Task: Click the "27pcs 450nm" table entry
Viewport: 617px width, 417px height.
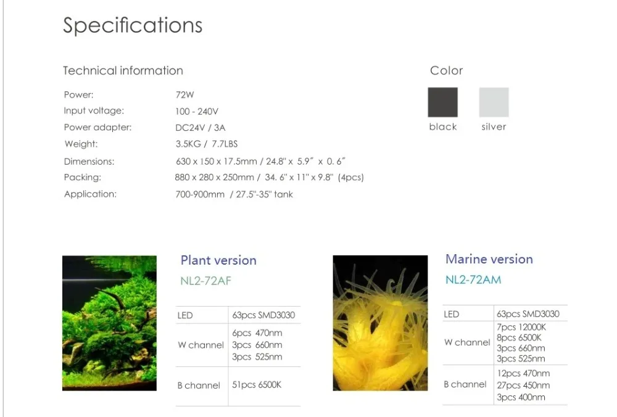Action: coord(523,385)
